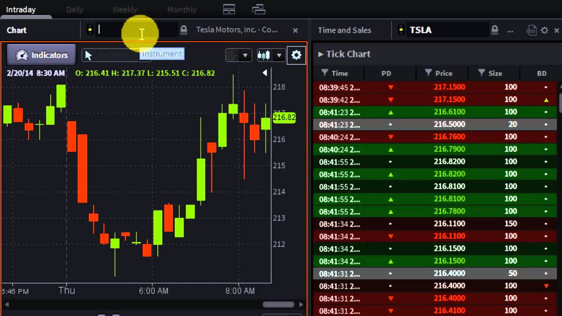Select the 216.7800 trade row
This screenshot has width=562, height=316.
[x=435, y=211]
